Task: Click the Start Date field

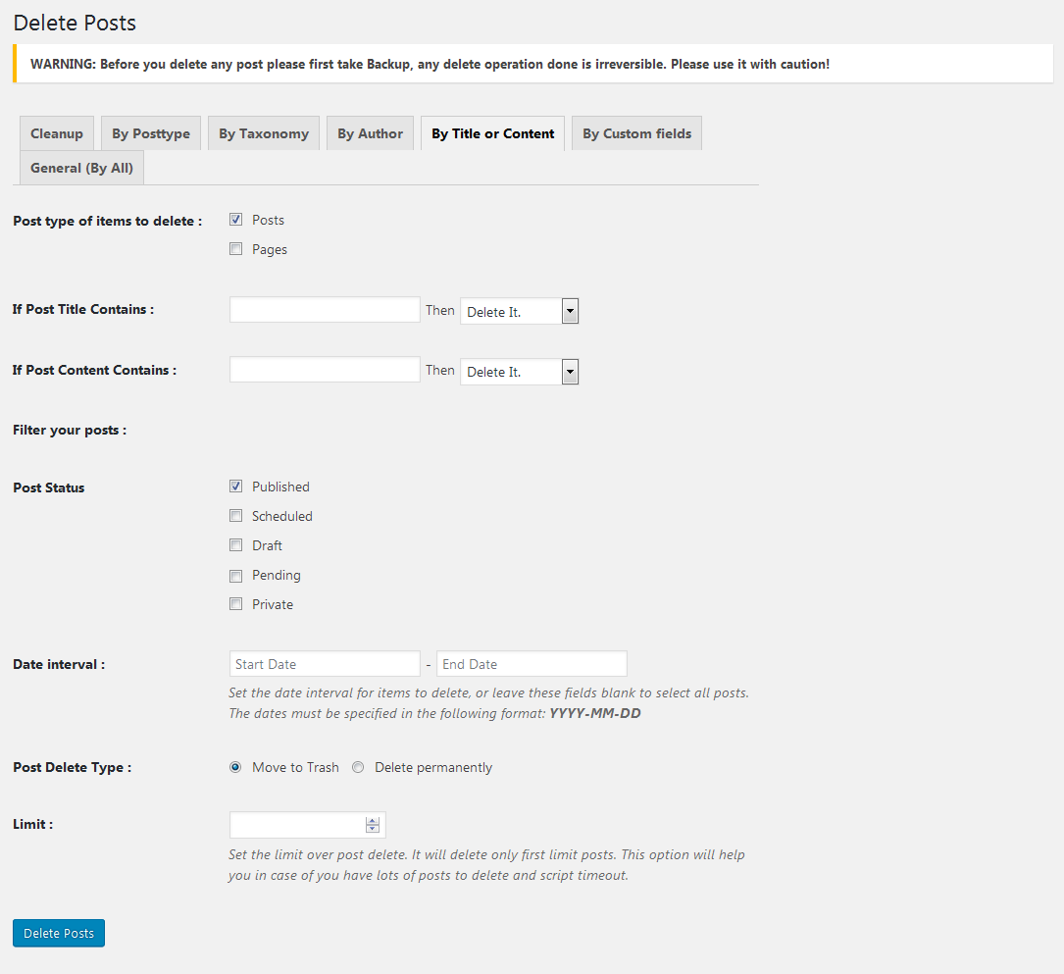Action: coord(325,664)
